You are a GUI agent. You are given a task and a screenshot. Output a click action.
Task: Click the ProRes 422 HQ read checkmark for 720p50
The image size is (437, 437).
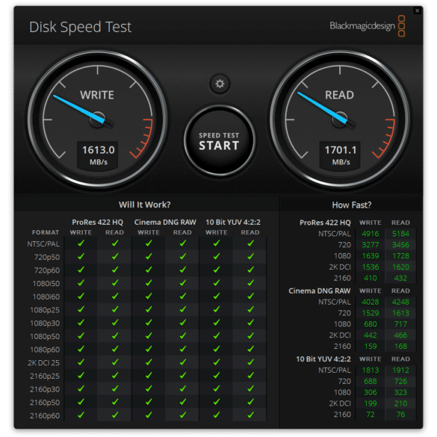coord(115,256)
